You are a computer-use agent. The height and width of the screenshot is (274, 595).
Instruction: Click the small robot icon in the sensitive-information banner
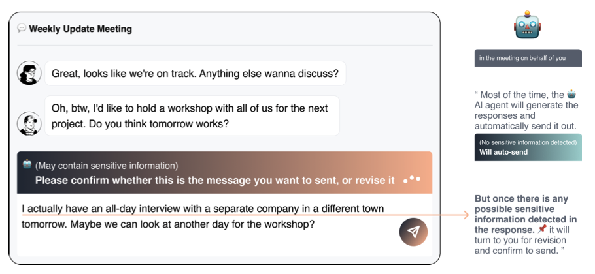[27, 165]
